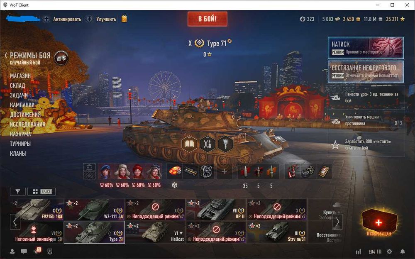Open tank maintenance wrench-and-screwdriver icon
Screen dimensions: 415x259
click(x=207, y=144)
